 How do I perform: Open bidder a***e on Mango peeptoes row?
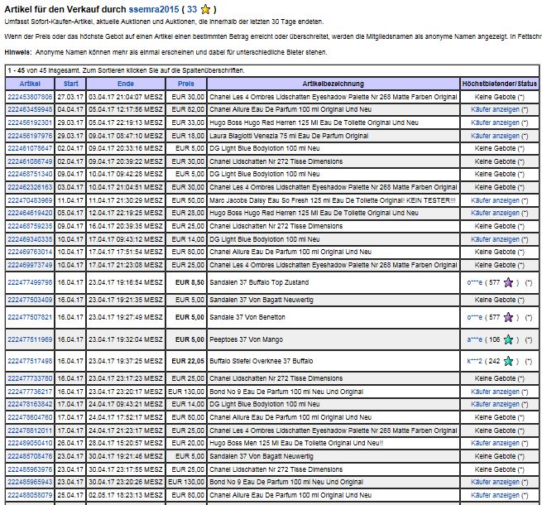pyautogui.click(x=474, y=339)
